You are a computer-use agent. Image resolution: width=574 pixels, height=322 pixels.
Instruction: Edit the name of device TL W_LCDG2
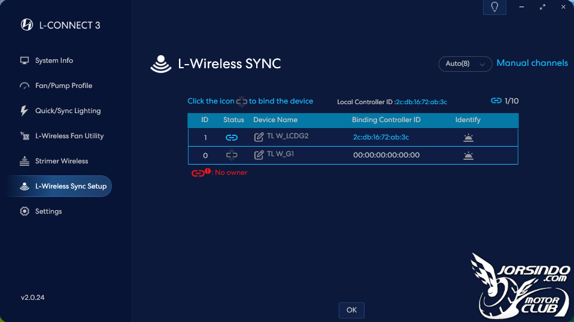(x=259, y=137)
